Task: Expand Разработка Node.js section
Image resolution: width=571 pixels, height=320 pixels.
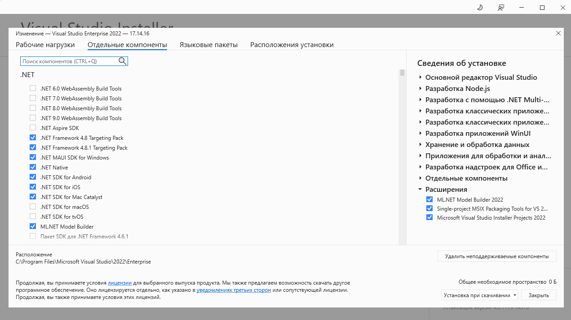Action: point(420,89)
